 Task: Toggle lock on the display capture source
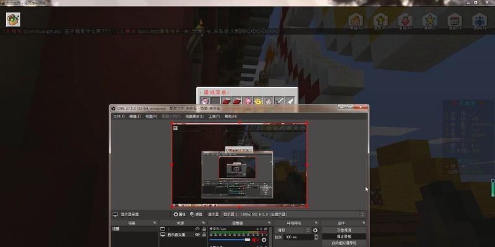coord(204,235)
